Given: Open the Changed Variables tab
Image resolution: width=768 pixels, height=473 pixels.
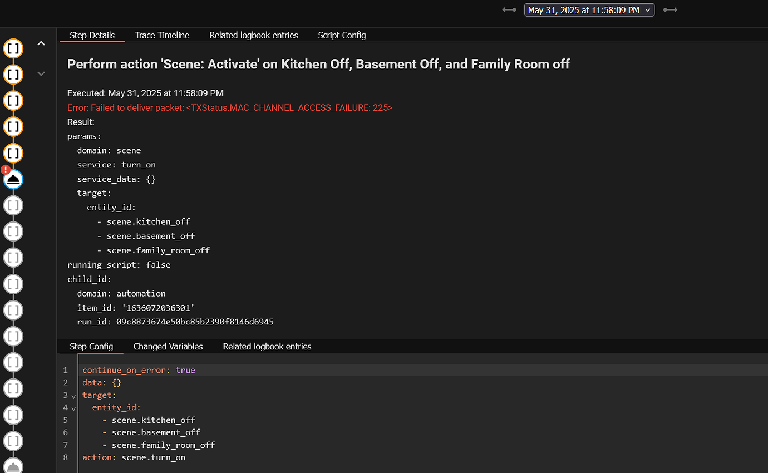Looking at the screenshot, I should pos(168,346).
